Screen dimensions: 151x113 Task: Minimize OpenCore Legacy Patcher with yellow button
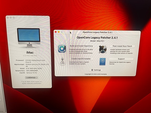click(x=59, y=32)
